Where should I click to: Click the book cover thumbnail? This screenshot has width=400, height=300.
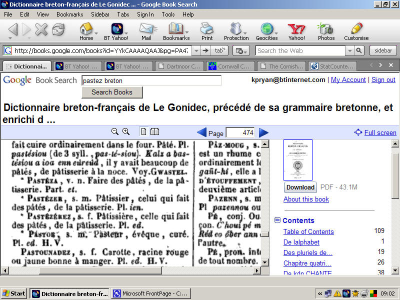tap(298, 160)
